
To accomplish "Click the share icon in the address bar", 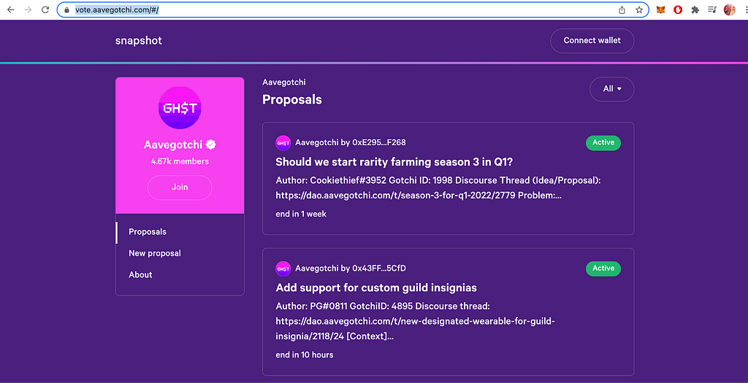I will 622,10.
